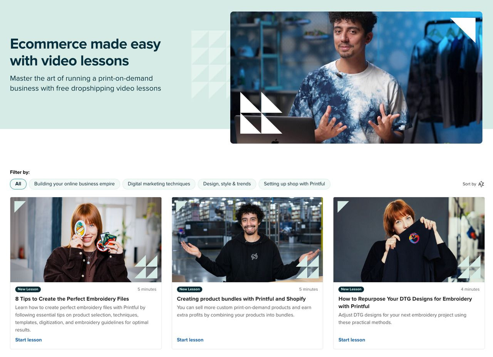Choose Setting up shop with Printful filter
The image size is (493, 357).
294,184
